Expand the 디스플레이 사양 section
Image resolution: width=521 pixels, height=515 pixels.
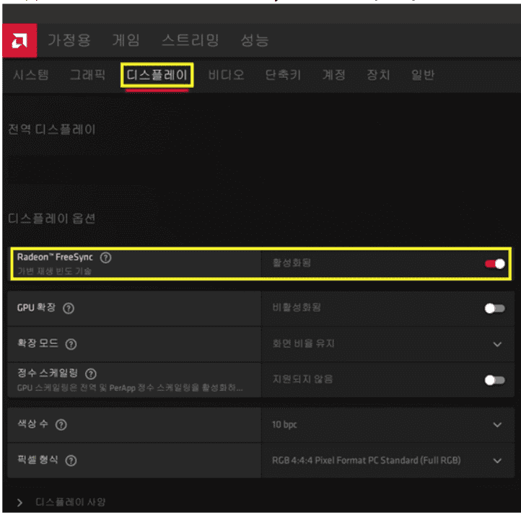tap(19, 503)
